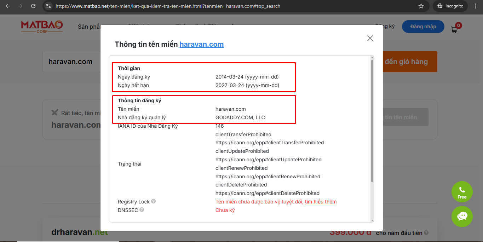Bookmark this page with the star icon
This screenshot has height=242, width=483.
pyautogui.click(x=421, y=6)
